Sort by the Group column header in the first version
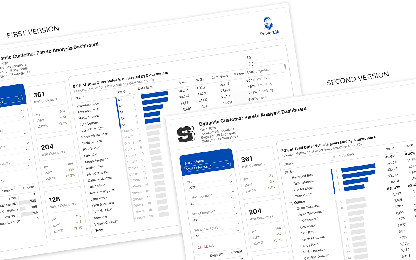Image resolution: width=416 pixels, height=260 pixels. click(x=121, y=92)
